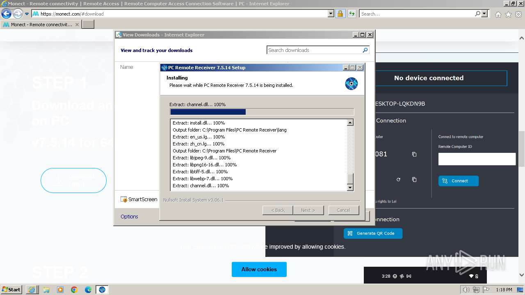Click the SmartScreen label in downloads window
The width and height of the screenshot is (525, 295).
[143, 199]
